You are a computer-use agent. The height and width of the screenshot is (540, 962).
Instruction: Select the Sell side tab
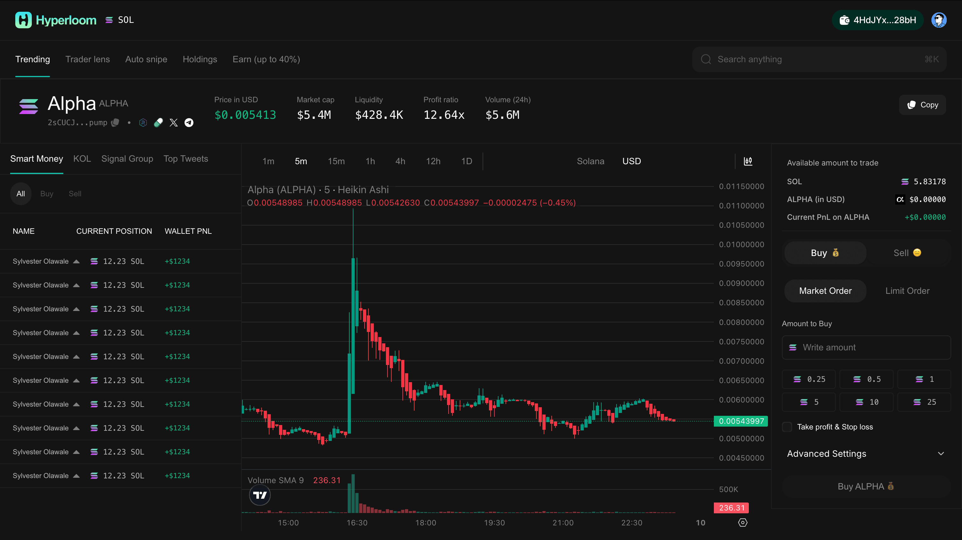coord(908,253)
